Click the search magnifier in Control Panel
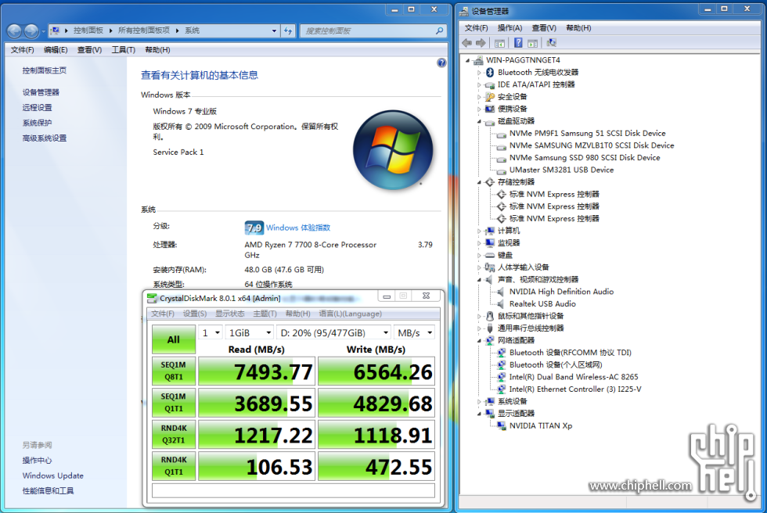767x513 pixels. [x=439, y=30]
